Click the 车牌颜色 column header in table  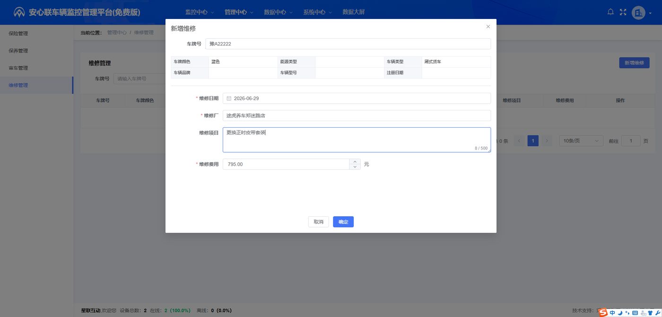point(145,100)
